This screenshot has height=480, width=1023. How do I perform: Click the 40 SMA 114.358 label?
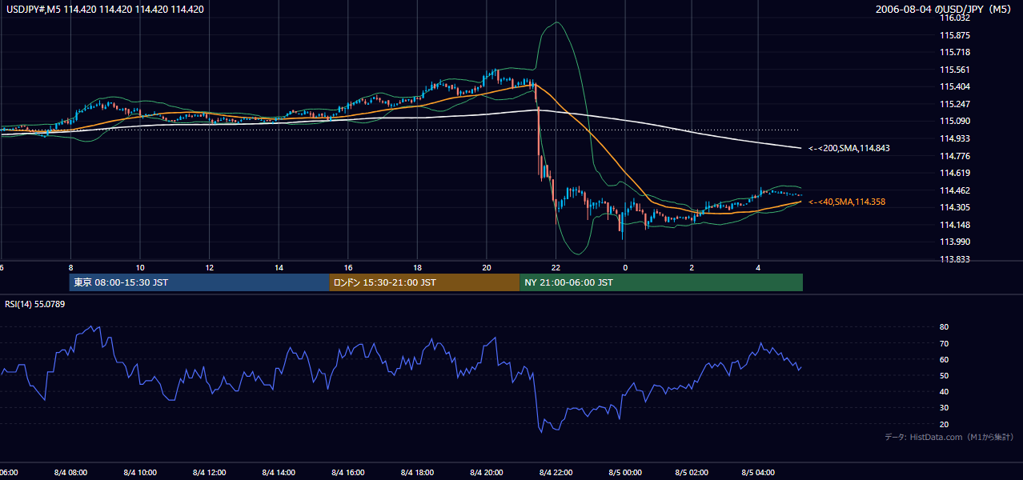tap(847, 202)
